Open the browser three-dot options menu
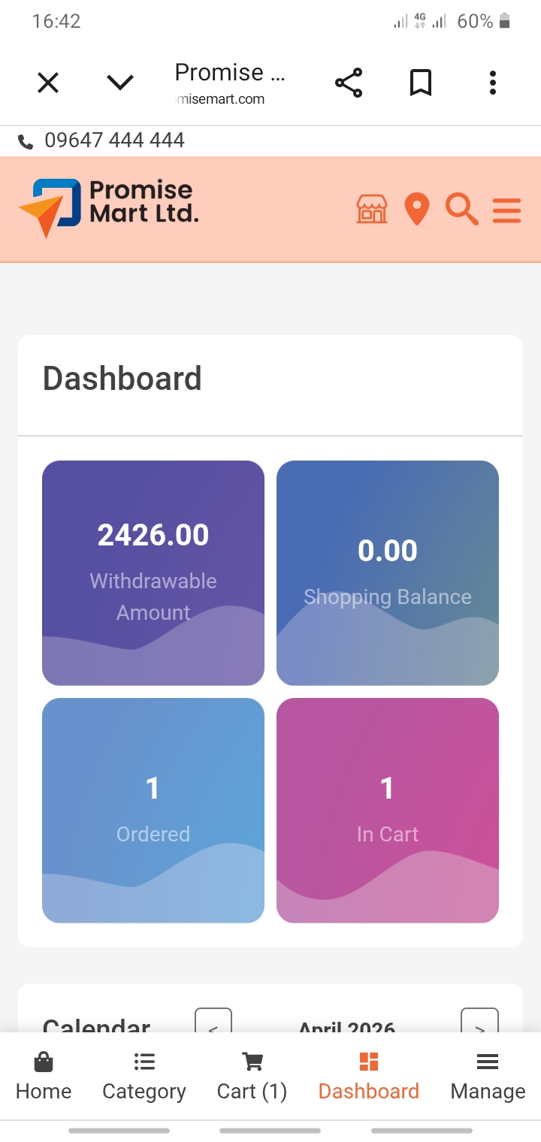The image size is (541, 1142). pos(493,83)
